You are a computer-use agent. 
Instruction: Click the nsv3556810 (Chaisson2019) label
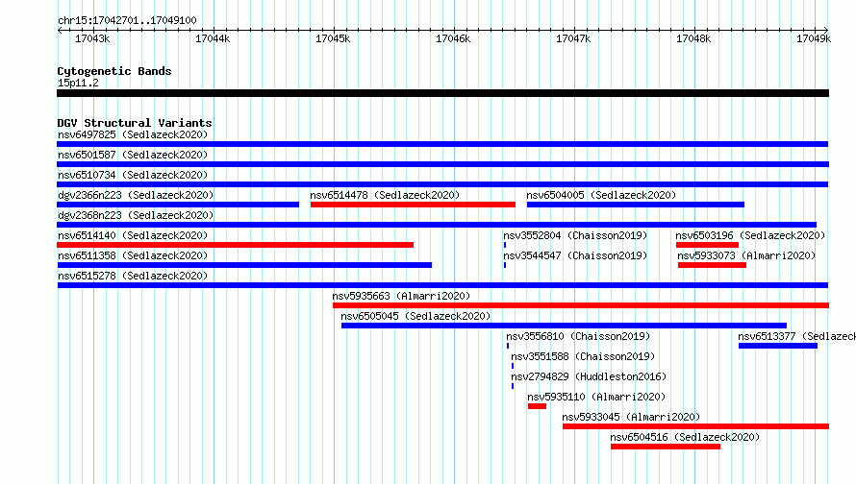[x=578, y=336]
